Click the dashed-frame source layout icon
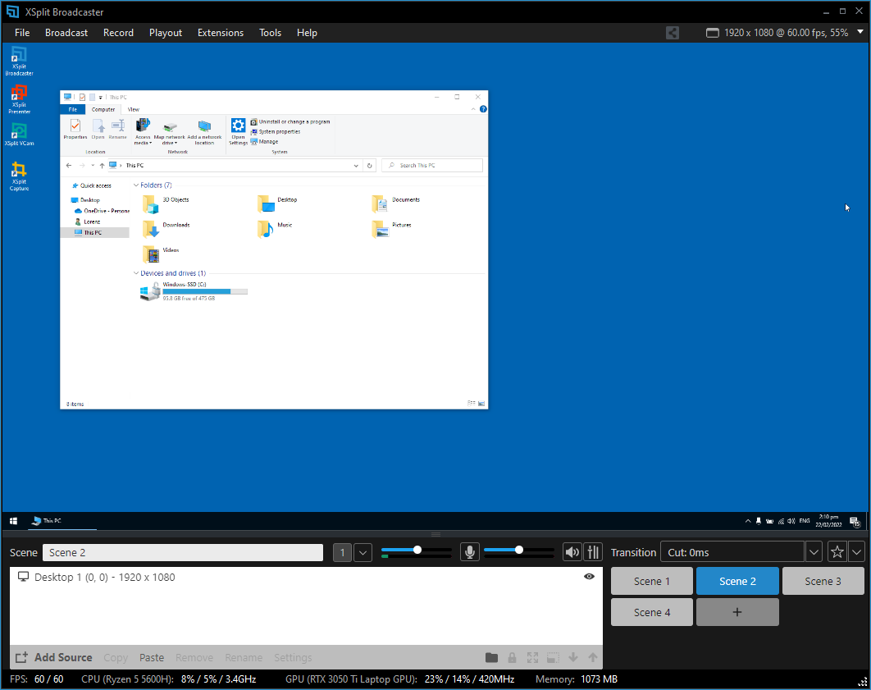This screenshot has width=871, height=690. coord(554,658)
